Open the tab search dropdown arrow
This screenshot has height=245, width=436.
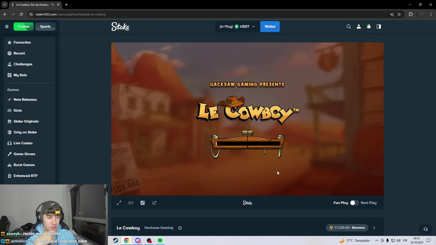click(4, 4)
